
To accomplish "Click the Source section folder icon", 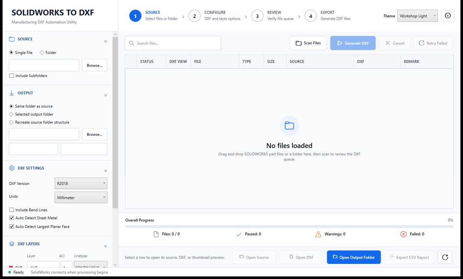I will pos(12,39).
